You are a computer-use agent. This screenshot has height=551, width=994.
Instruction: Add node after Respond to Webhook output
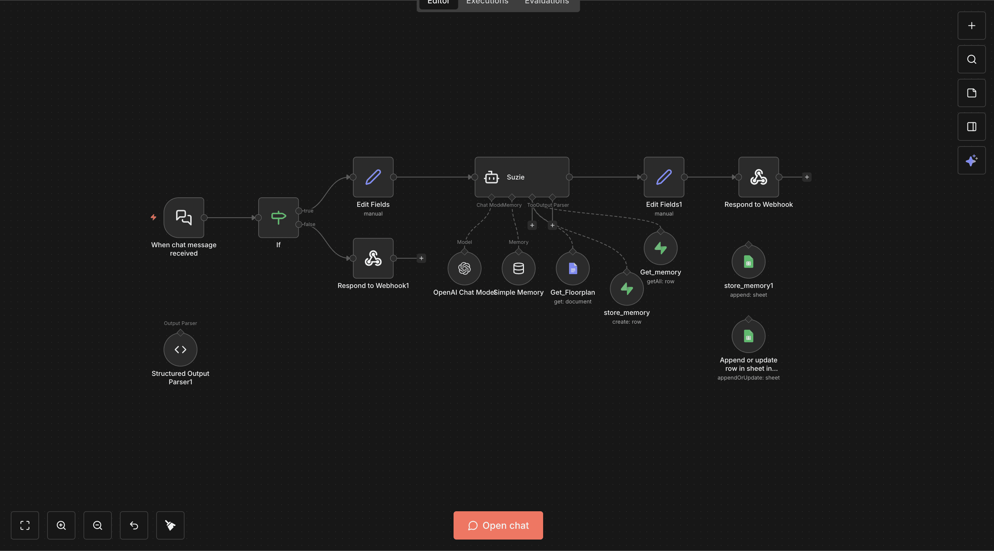pos(806,177)
